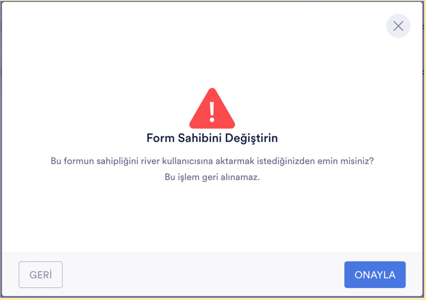Viewport: 426px width, 300px height.
Task: Click the username "river" in the message
Action: tap(150, 161)
